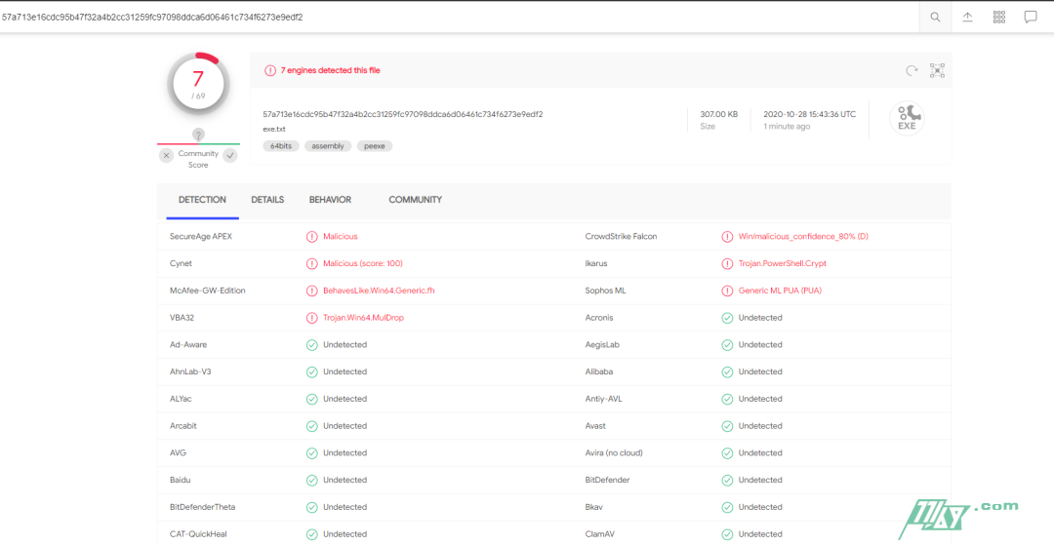The width and height of the screenshot is (1054, 545).
Task: Open the comments speech bubble icon
Action: point(1030,18)
